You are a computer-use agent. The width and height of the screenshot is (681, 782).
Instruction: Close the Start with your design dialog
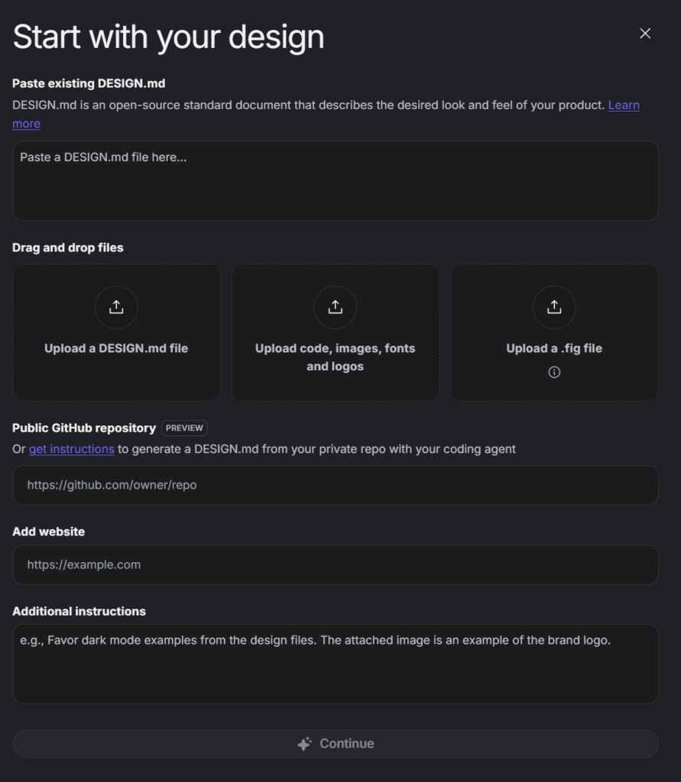(x=645, y=34)
